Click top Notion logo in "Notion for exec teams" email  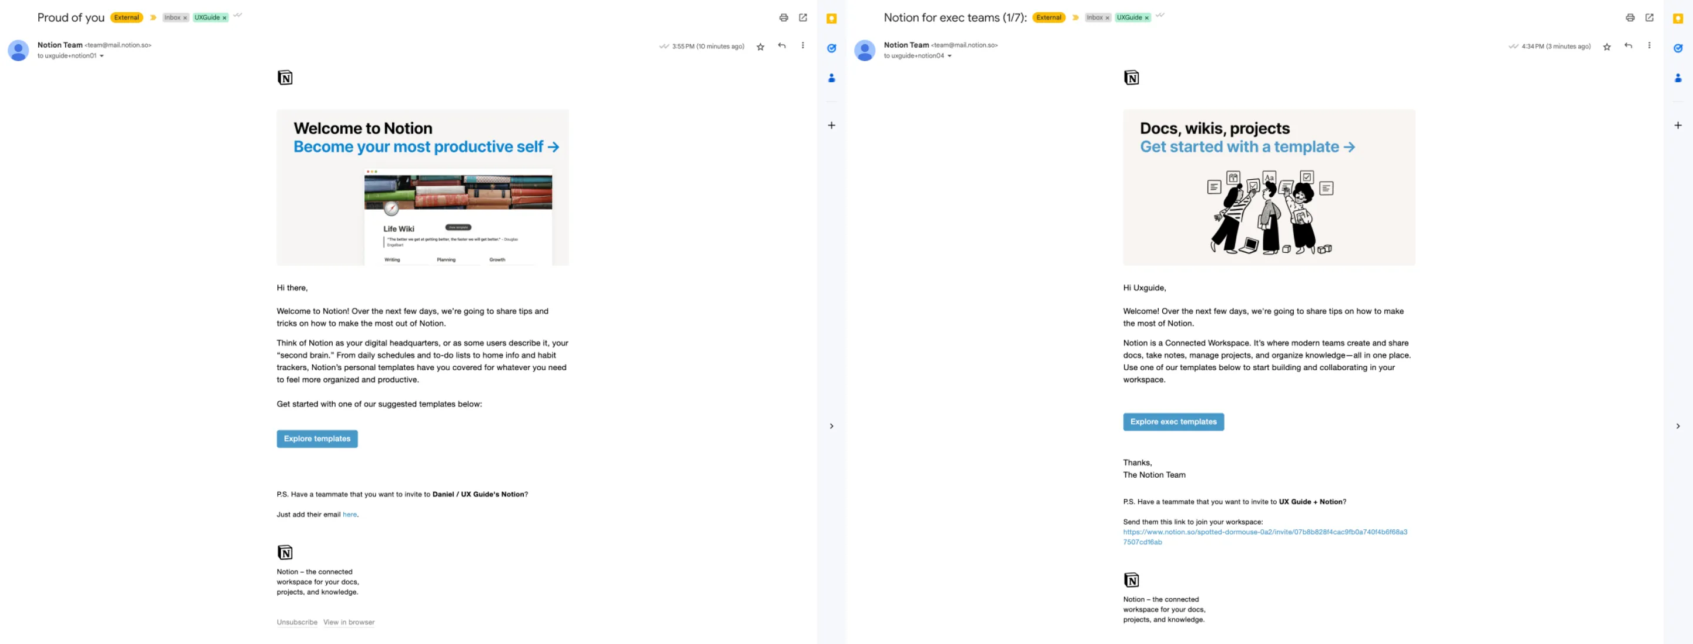tap(1132, 78)
